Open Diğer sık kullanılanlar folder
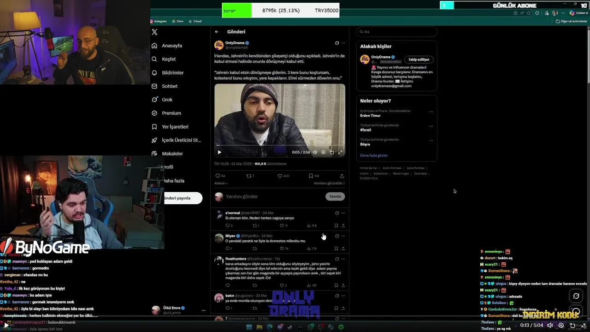Screen dimensions: 590x332 (x=572, y=21)
